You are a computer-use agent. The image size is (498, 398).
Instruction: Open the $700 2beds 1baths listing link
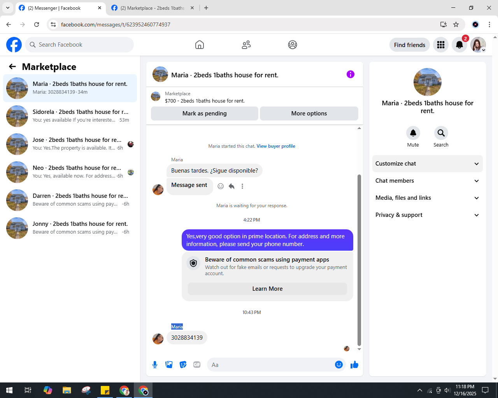click(x=205, y=101)
